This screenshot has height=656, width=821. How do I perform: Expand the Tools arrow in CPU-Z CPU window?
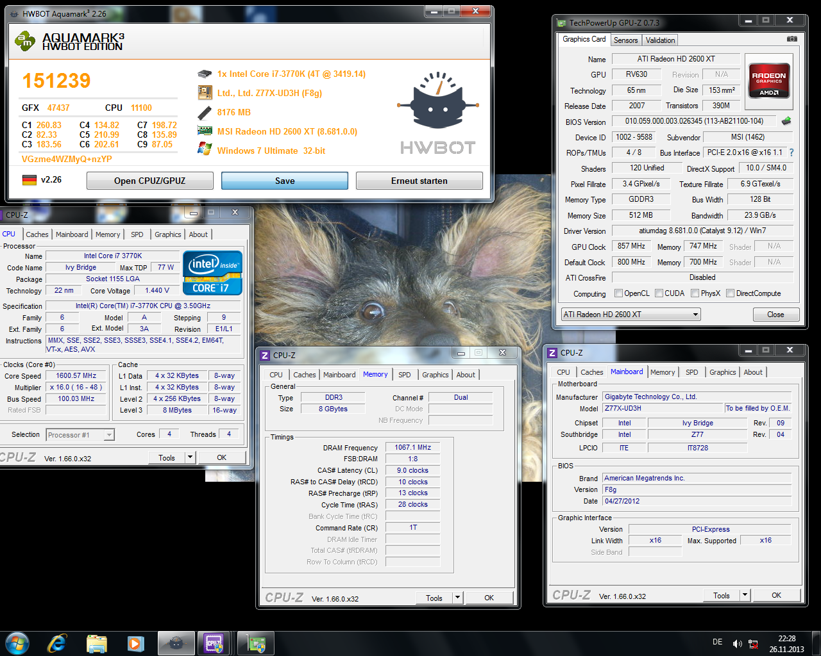click(x=190, y=457)
